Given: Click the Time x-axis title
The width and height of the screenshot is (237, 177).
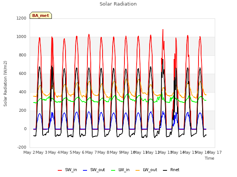Looking at the screenshot, I should click(210, 158).
